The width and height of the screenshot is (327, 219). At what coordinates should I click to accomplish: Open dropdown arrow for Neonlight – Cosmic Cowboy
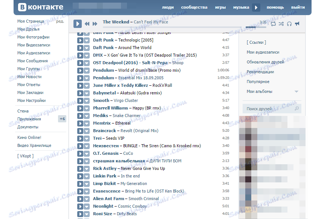(87, 207)
